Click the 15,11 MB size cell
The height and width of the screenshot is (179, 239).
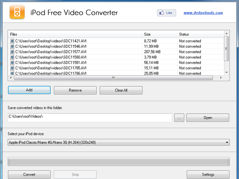[x=151, y=68]
